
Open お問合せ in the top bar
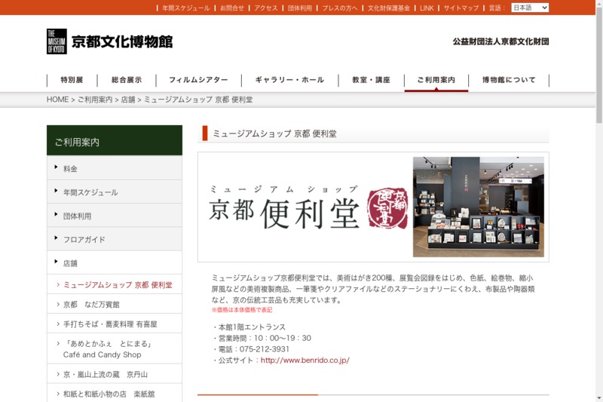coord(231,8)
